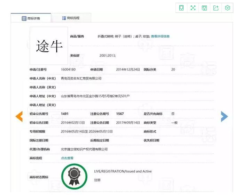Select the applicant address in Shandong
The height and width of the screenshot is (196, 242).
point(95,96)
